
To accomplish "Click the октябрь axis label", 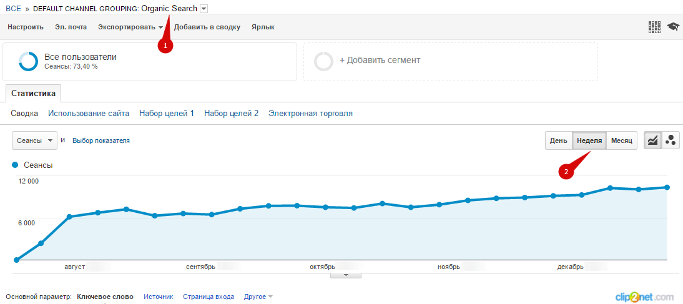I will click(322, 267).
